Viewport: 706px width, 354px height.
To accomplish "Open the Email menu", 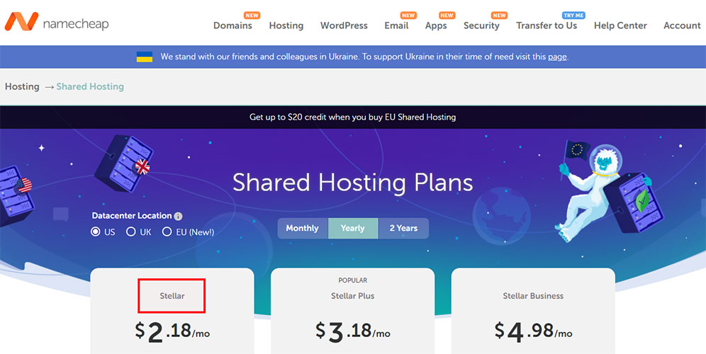I will [x=396, y=25].
